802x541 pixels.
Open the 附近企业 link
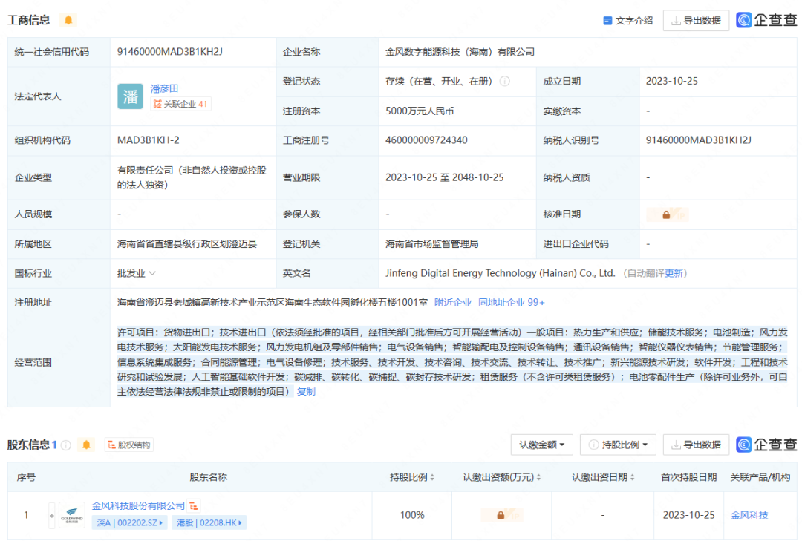453,302
